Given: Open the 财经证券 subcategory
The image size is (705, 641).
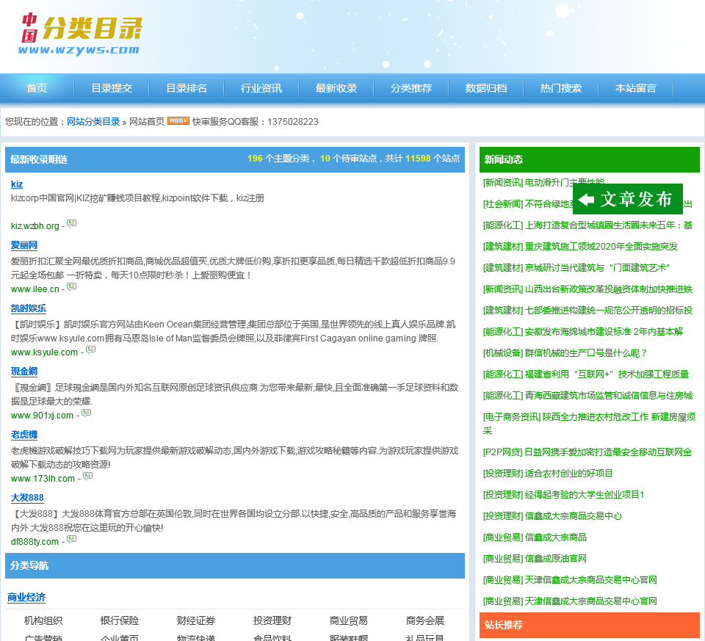Looking at the screenshot, I should click(x=196, y=620).
